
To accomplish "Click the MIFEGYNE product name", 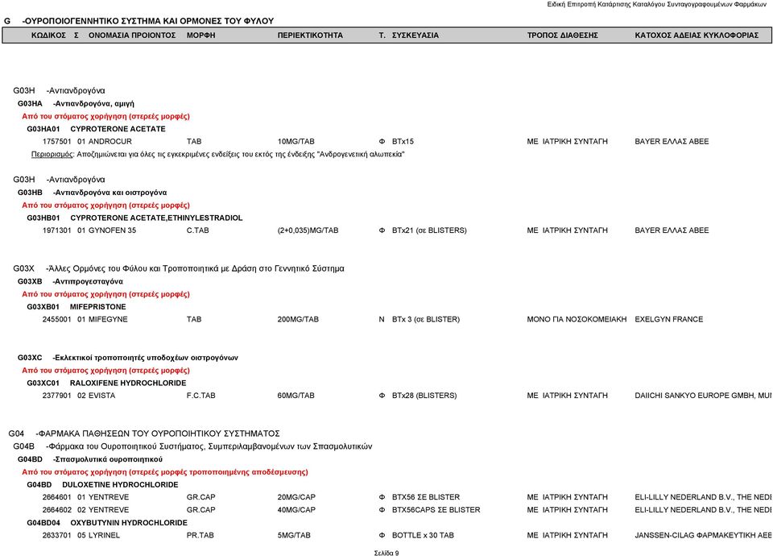I will pyautogui.click(x=108, y=319).
